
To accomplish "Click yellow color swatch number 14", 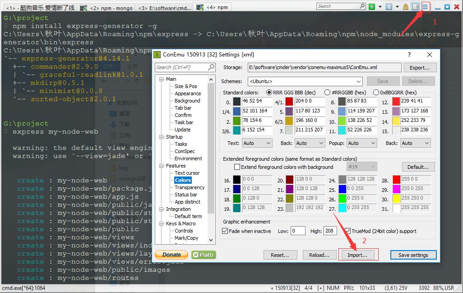I will pos(396,121).
